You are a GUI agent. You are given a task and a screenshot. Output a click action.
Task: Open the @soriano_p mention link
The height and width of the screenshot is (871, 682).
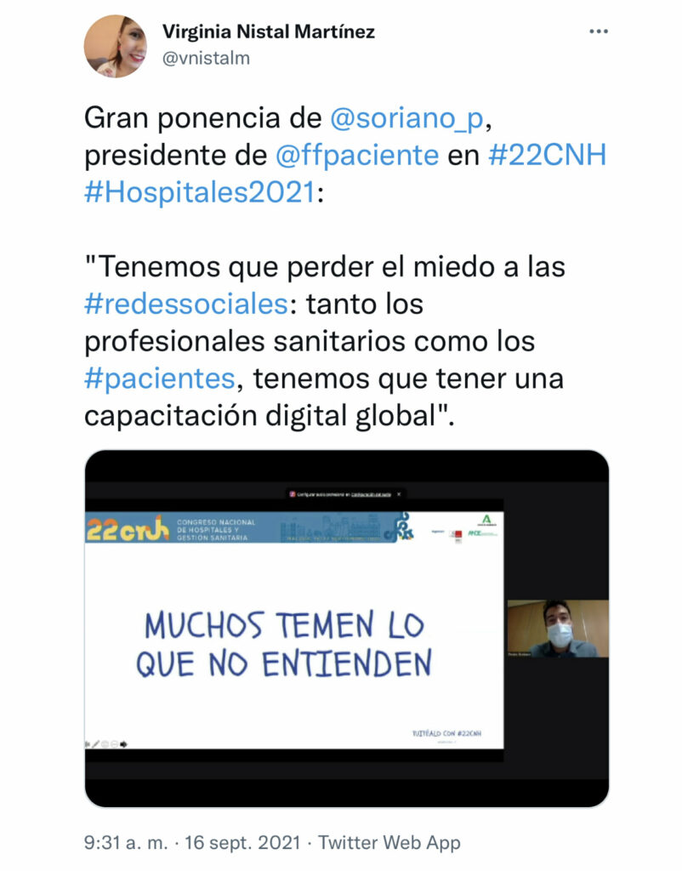pyautogui.click(x=407, y=117)
